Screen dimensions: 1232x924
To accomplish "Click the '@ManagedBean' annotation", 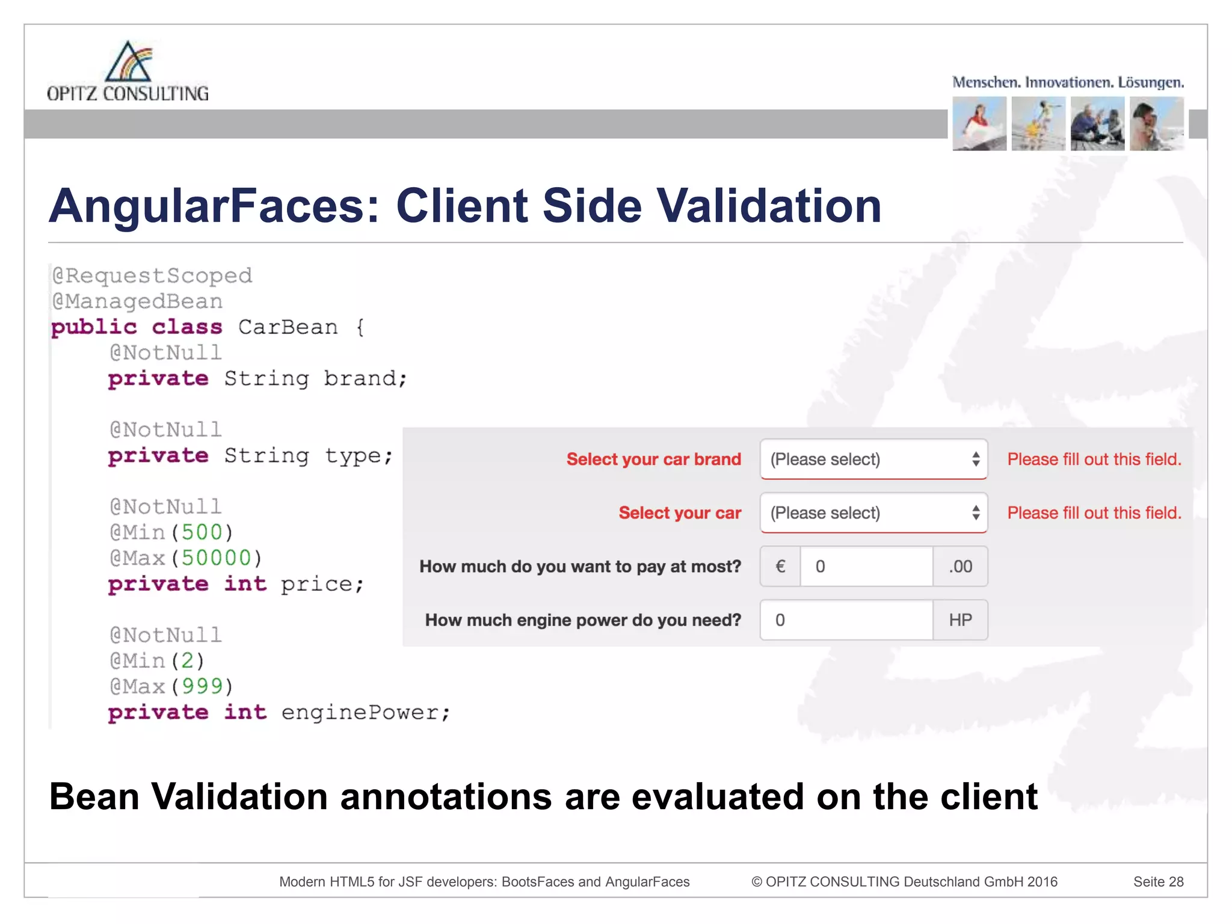I will tap(138, 301).
